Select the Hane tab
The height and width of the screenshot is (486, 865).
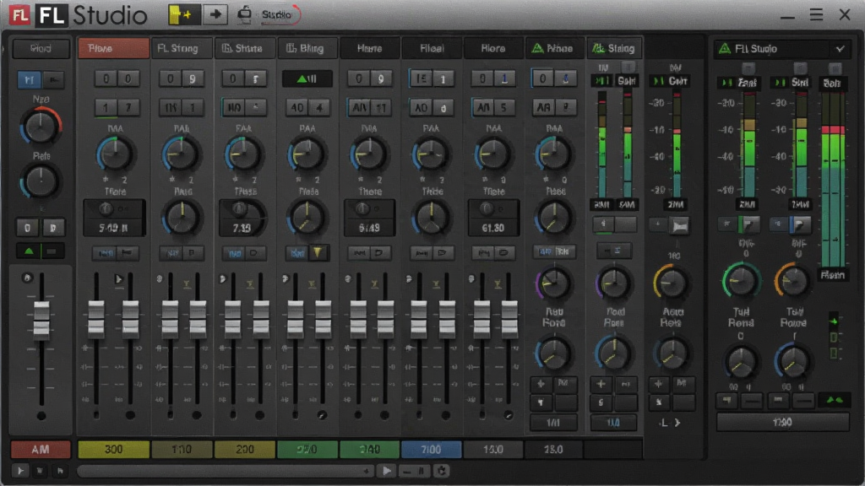tap(369, 48)
